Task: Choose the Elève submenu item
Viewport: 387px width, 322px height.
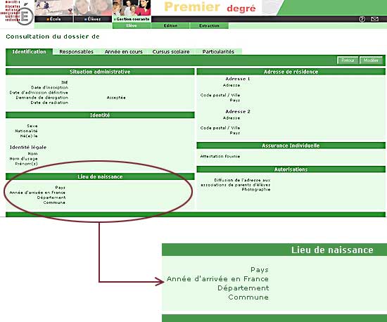Action: pos(132,25)
